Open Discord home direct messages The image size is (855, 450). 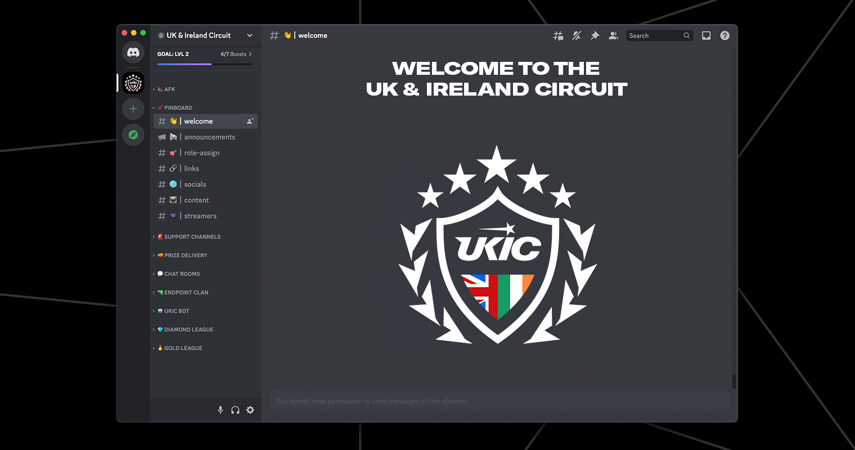coord(133,52)
